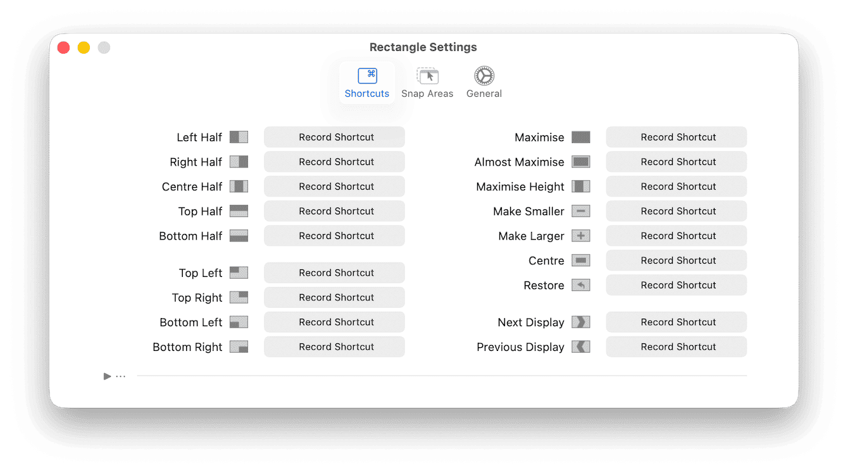The width and height of the screenshot is (848, 473).
Task: Click the 'Rectangle Settings' window title
Action: click(x=423, y=47)
